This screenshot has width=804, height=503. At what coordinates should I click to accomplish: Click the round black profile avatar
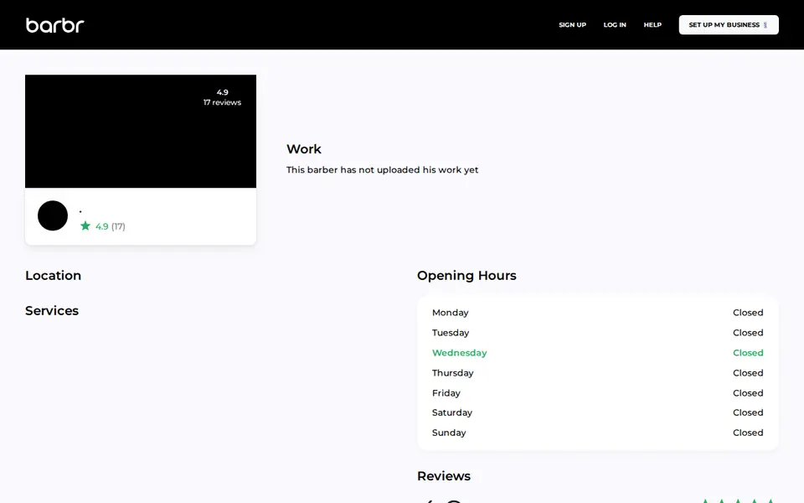(x=53, y=215)
